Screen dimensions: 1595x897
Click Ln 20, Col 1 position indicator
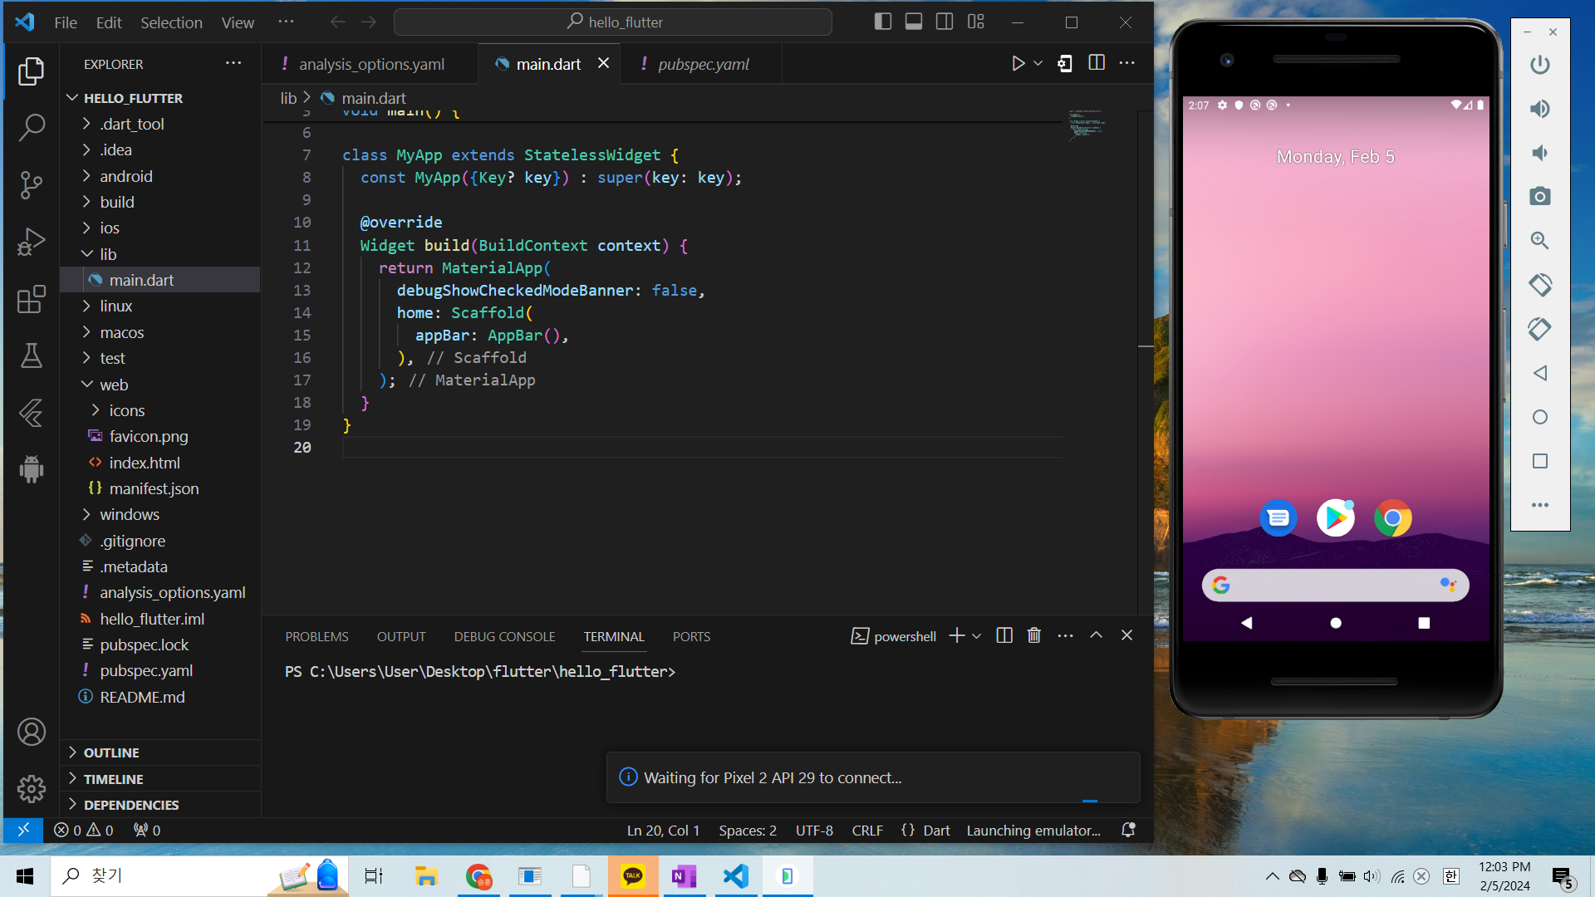tap(663, 830)
